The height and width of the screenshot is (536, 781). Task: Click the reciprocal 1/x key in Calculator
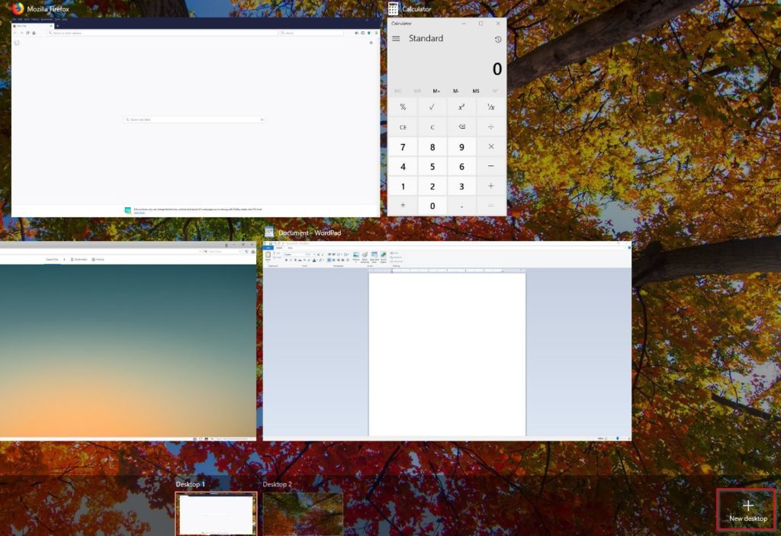(490, 107)
